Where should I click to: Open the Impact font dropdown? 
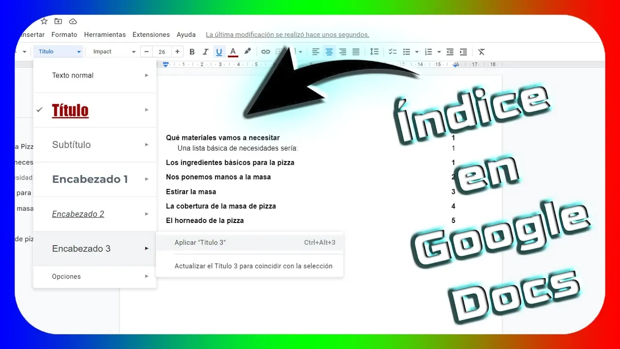click(x=114, y=52)
